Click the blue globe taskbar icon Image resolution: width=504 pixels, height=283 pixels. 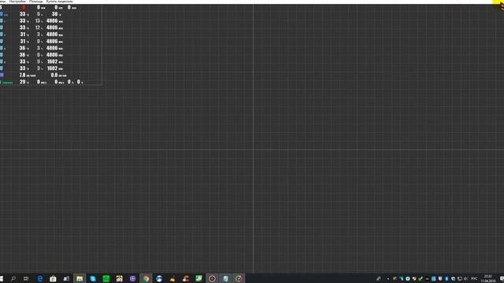click(x=159, y=278)
